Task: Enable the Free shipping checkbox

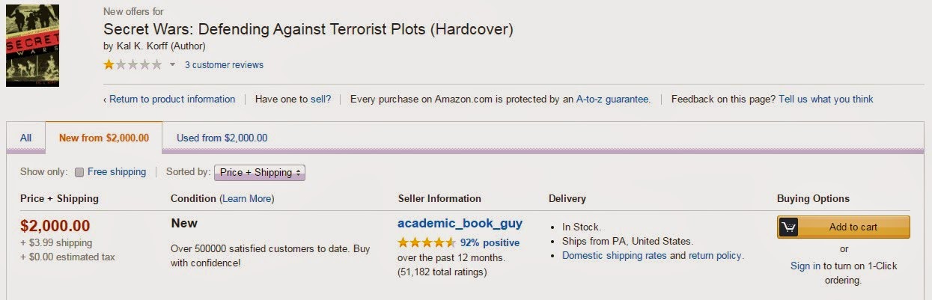Action: click(x=79, y=172)
